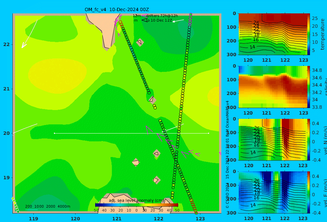327x222 pixels.
Task: Click longitude label 123 on main map axis
Action: (x=200, y=219)
